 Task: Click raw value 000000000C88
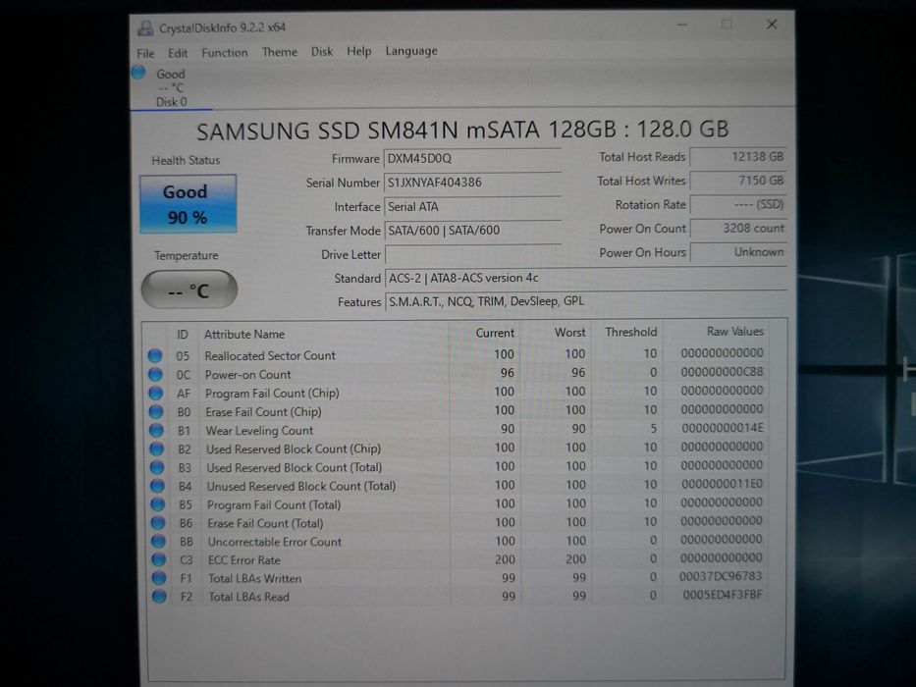(722, 372)
